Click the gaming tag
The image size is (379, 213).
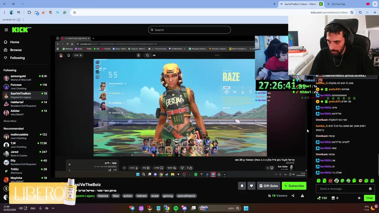point(168,196)
